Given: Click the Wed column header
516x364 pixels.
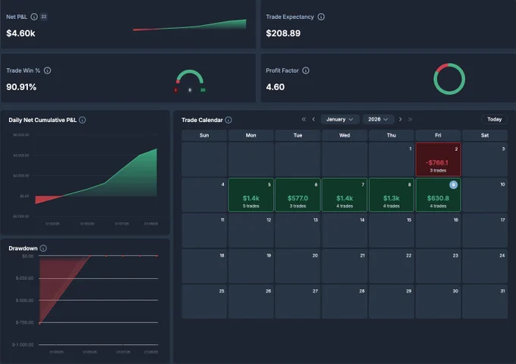Looking at the screenshot, I should pyautogui.click(x=345, y=135).
